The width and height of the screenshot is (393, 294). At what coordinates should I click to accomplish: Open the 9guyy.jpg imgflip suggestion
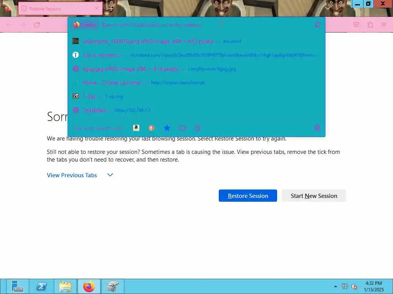(x=196, y=69)
